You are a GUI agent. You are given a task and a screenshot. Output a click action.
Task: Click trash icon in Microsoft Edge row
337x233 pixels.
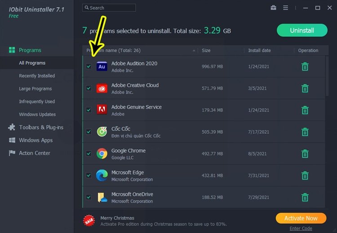[x=305, y=175]
